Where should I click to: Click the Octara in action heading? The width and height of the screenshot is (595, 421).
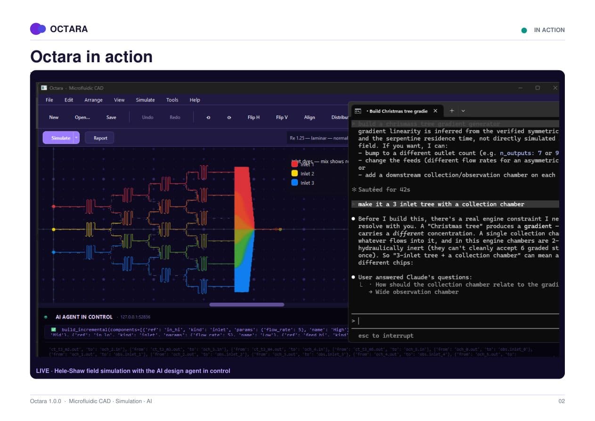pyautogui.click(x=91, y=57)
